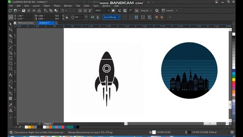Open the undo history dropdown arrow

pyautogui.click(x=66, y=11)
